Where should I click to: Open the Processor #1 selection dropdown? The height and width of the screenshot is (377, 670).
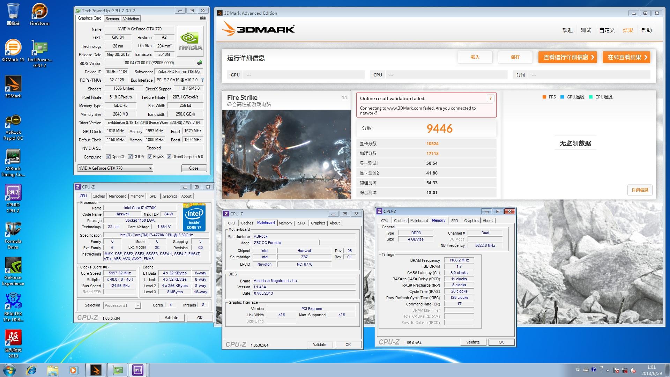[x=122, y=305]
